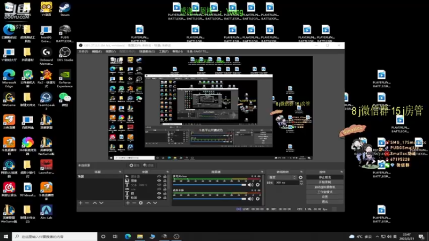Toggle visibility of the 媒体源 source
The height and width of the screenshot is (241, 429).
tap(159, 177)
